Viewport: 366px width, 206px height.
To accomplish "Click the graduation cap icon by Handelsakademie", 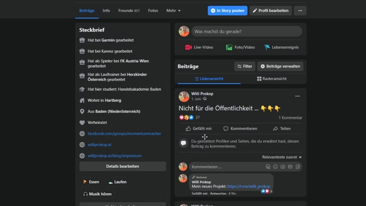I will click(x=82, y=89).
